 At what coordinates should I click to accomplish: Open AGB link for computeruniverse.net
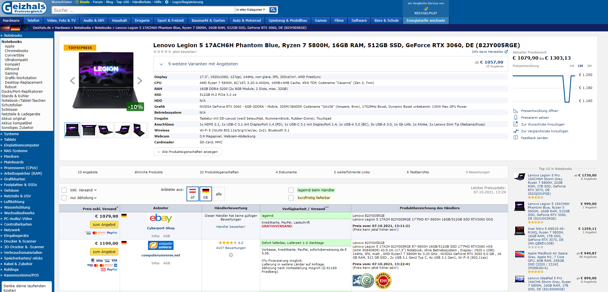[167, 263]
